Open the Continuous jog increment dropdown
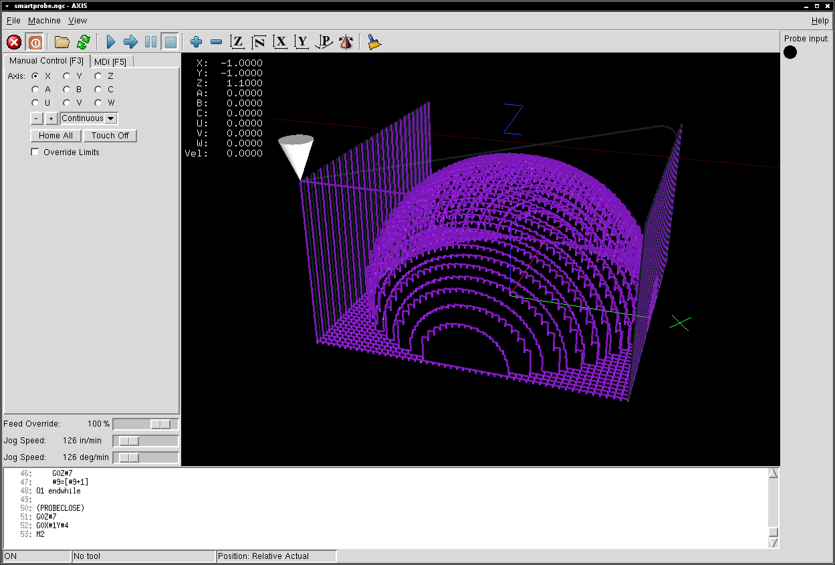Image resolution: width=835 pixels, height=565 pixels. click(89, 118)
